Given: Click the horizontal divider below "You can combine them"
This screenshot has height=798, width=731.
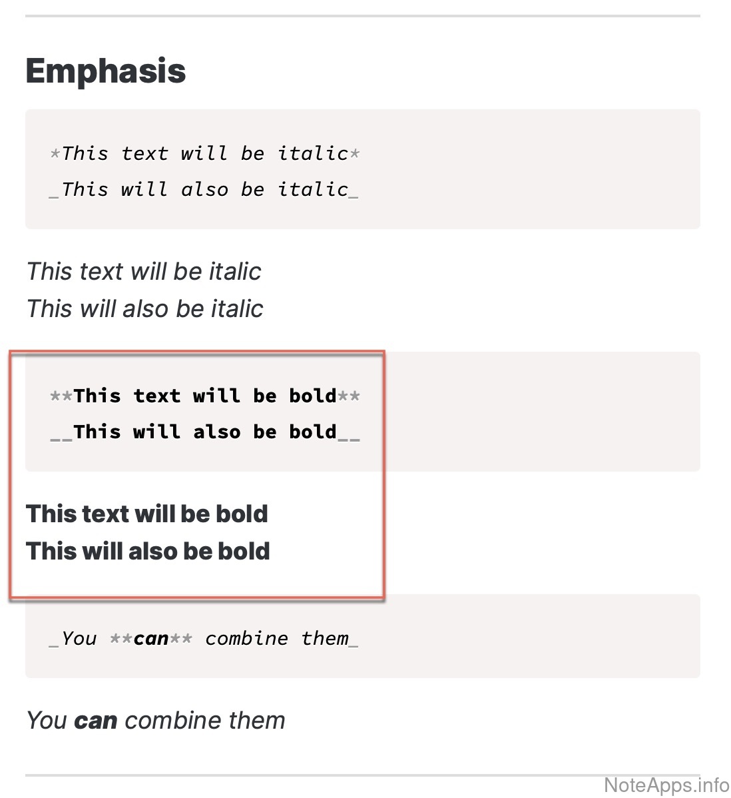Looking at the screenshot, I should (363, 775).
